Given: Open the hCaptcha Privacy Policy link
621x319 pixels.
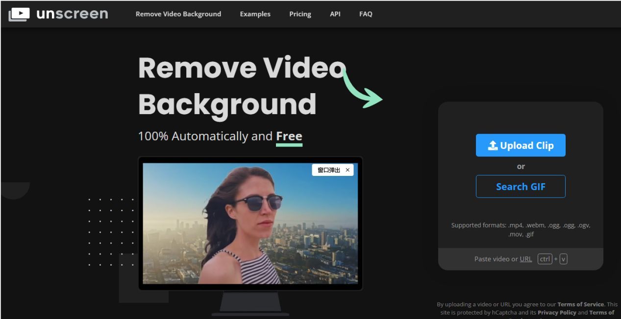Looking at the screenshot, I should pos(557,313).
